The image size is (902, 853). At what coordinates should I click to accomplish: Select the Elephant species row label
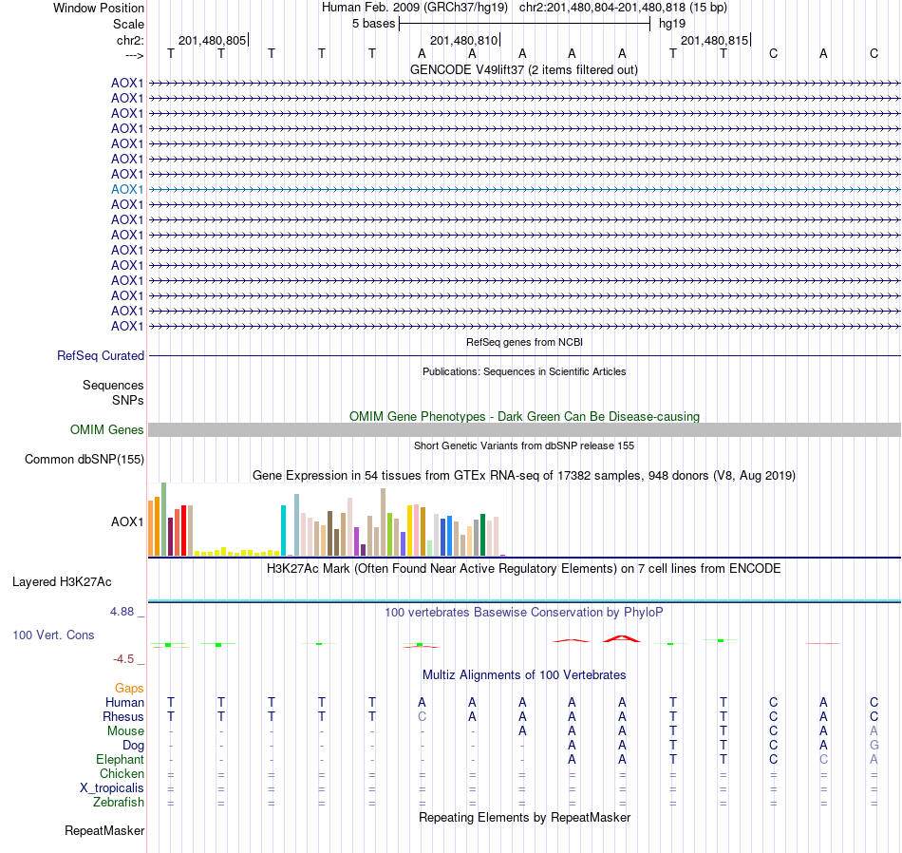coord(121,760)
